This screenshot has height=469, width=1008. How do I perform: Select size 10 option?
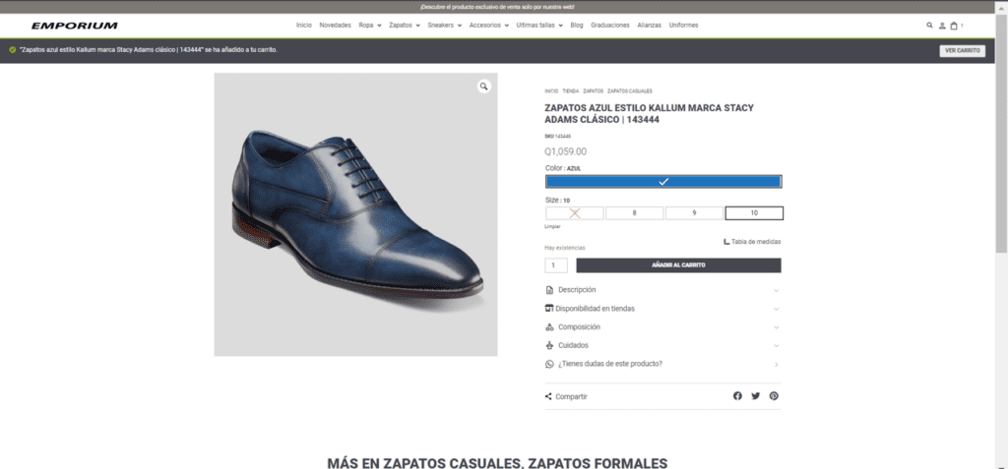coord(754,213)
